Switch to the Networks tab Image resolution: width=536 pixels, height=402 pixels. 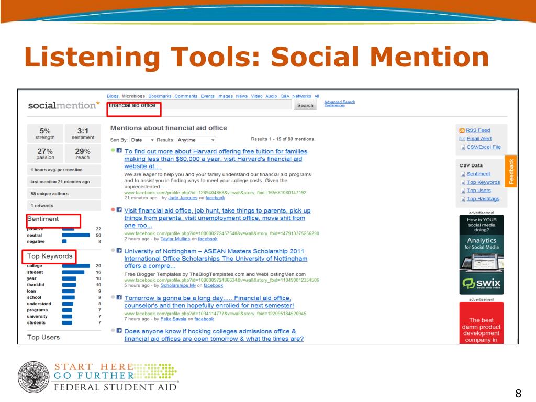coord(301,96)
